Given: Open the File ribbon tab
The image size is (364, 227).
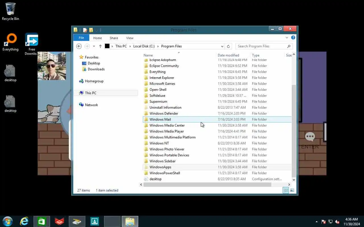Looking at the screenshot, I should point(81,38).
